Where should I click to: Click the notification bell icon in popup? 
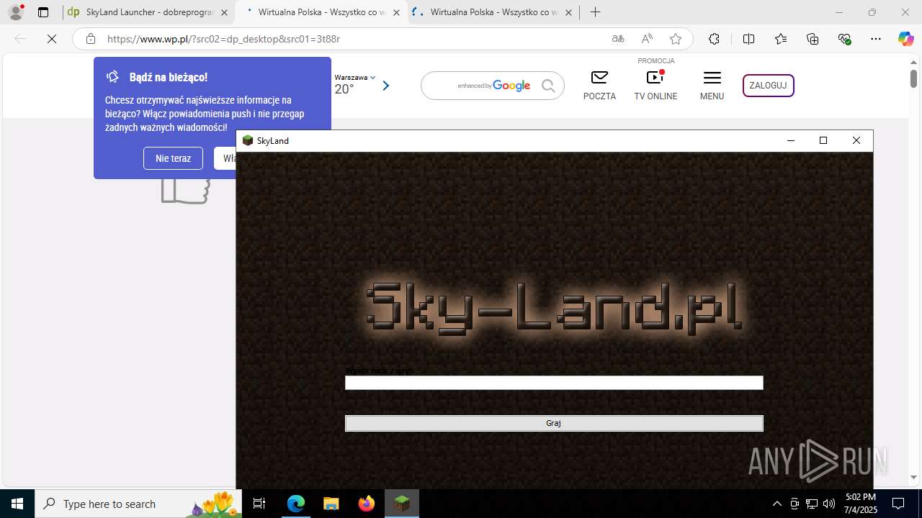click(x=112, y=77)
